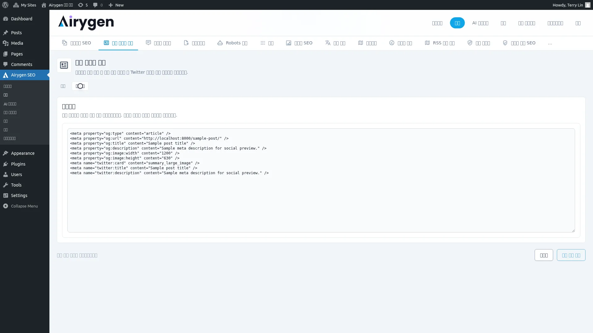
Task: Open the updates indicator showing 5
Action: point(83,5)
